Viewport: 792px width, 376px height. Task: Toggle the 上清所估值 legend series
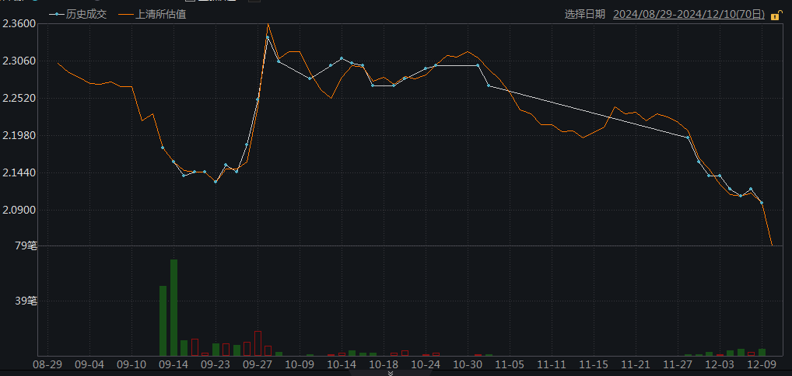click(x=160, y=14)
